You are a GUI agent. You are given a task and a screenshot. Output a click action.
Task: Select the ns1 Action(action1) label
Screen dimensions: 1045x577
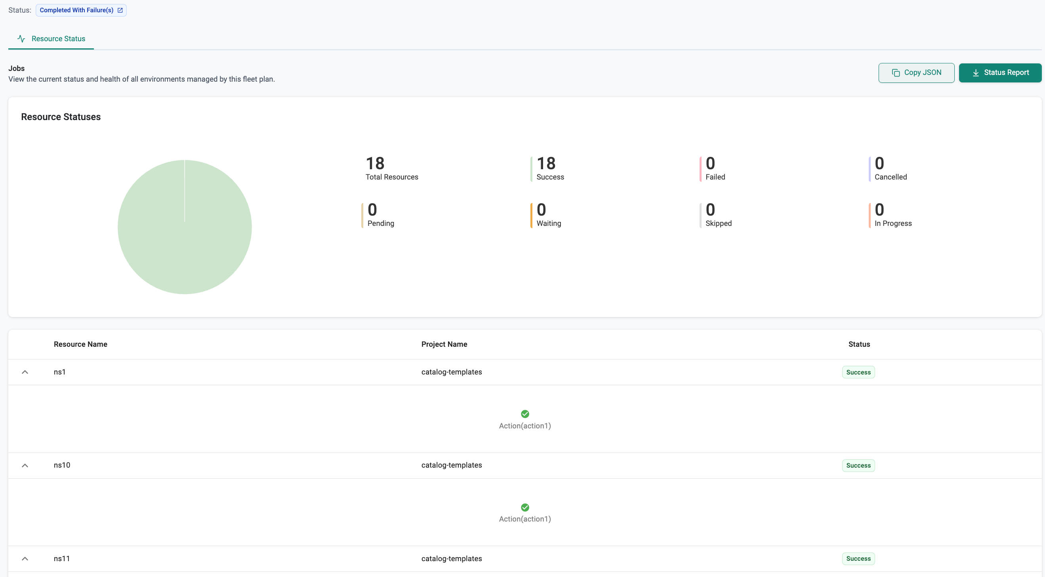[524, 426]
